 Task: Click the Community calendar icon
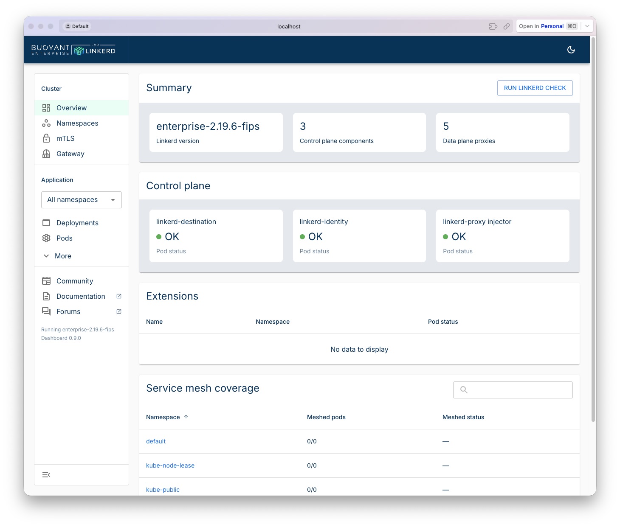pos(47,281)
